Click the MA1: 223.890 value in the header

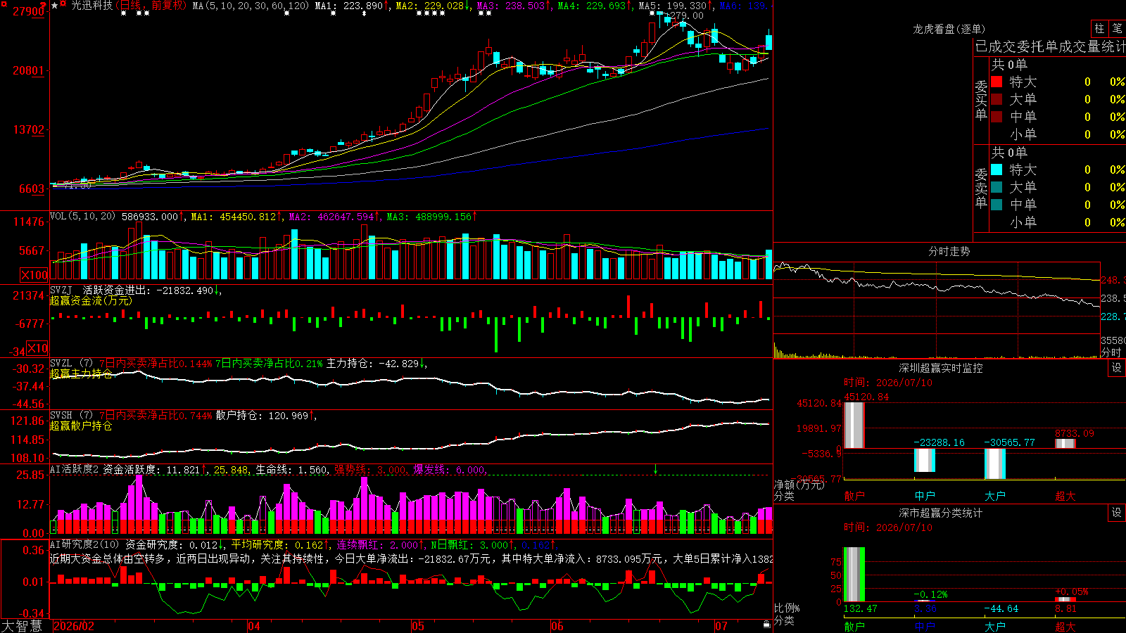(352, 6)
